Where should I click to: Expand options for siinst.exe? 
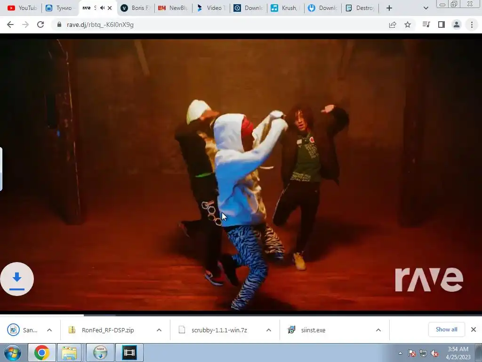[x=378, y=330]
